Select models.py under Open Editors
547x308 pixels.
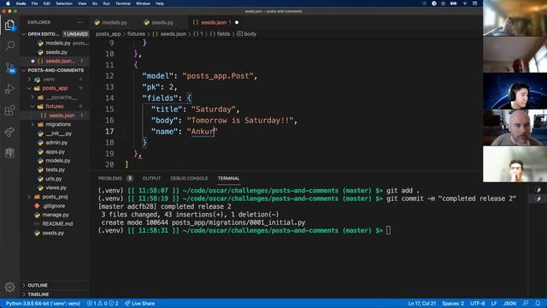point(55,43)
